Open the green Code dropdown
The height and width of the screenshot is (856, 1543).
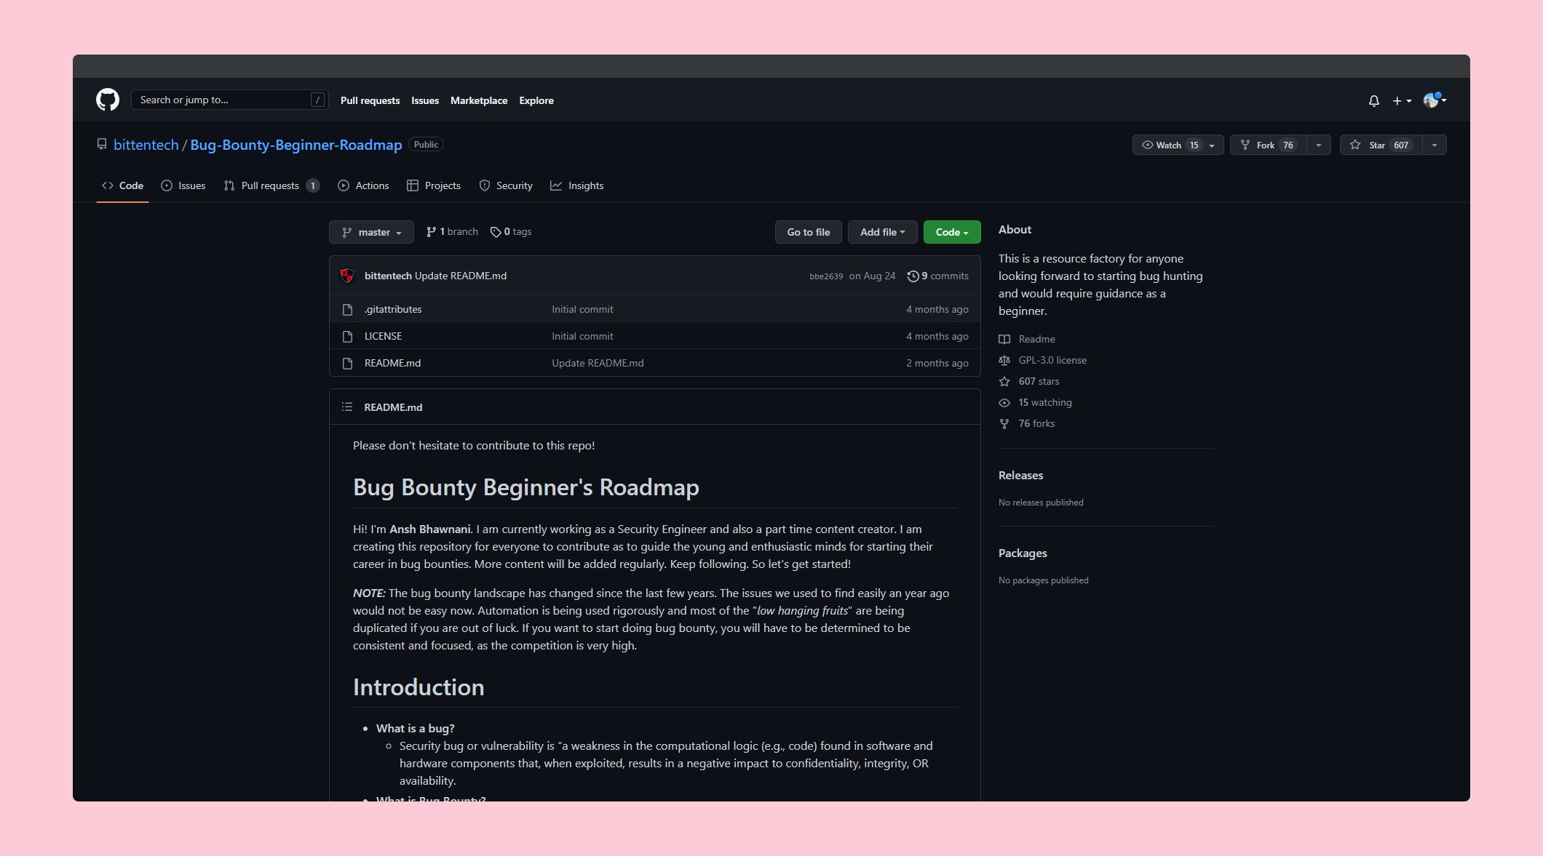tap(951, 232)
